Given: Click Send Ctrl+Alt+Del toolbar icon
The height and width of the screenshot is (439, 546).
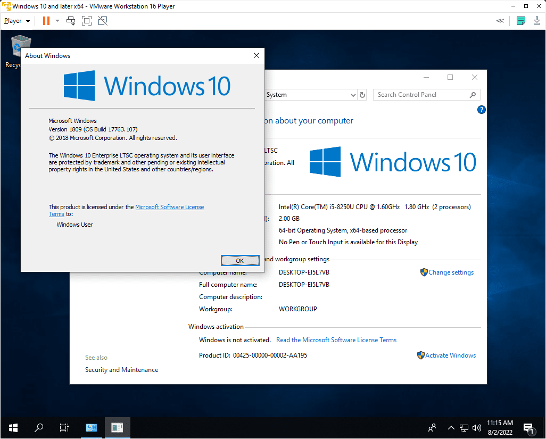Looking at the screenshot, I should 71,21.
